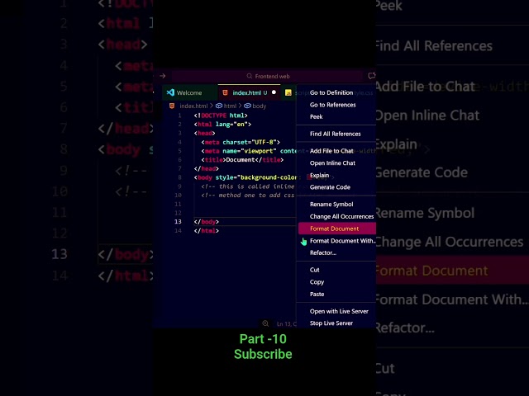Open the Refactor... option

pyautogui.click(x=323, y=252)
